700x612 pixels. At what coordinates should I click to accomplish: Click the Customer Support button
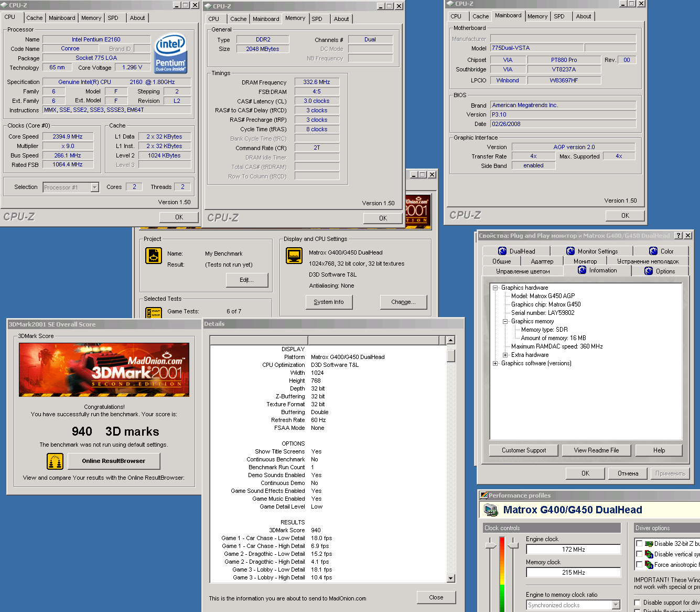click(x=524, y=450)
